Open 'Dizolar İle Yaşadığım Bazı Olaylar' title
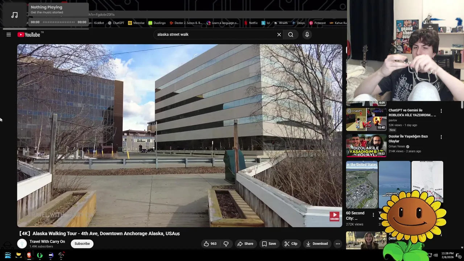The width and height of the screenshot is (464, 261). [x=408, y=139]
